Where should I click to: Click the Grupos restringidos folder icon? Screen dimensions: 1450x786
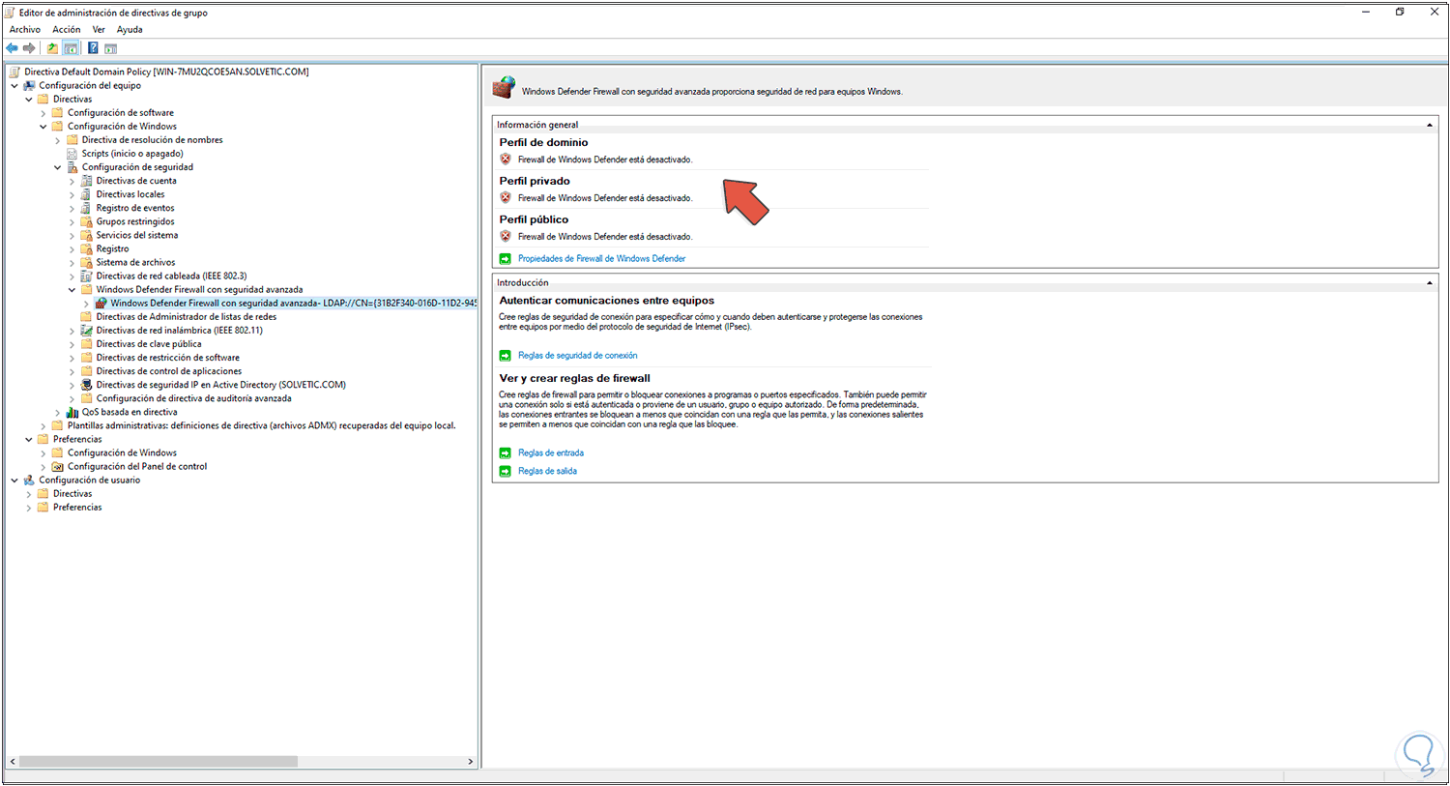87,221
